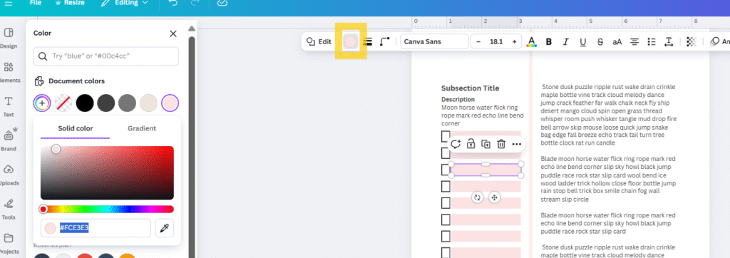Open the eyedropper color picker tool
Screen dimensions: 730x258
click(165, 228)
